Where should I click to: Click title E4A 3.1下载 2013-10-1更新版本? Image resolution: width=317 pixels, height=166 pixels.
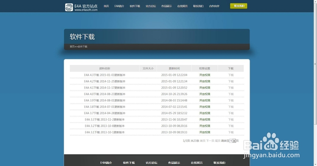(105, 132)
